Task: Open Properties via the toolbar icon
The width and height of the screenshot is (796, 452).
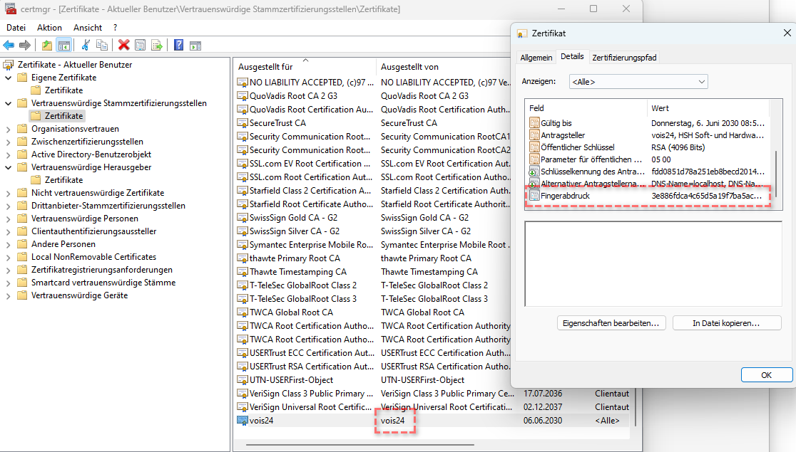Action: pyautogui.click(x=140, y=45)
